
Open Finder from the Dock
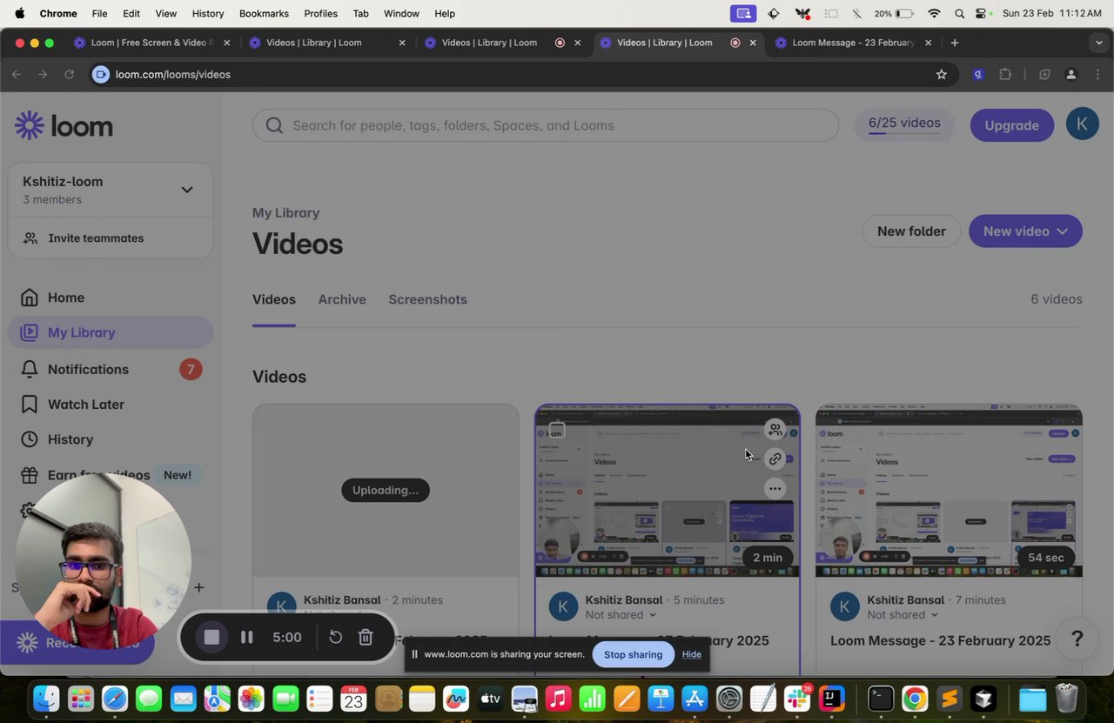point(46,698)
